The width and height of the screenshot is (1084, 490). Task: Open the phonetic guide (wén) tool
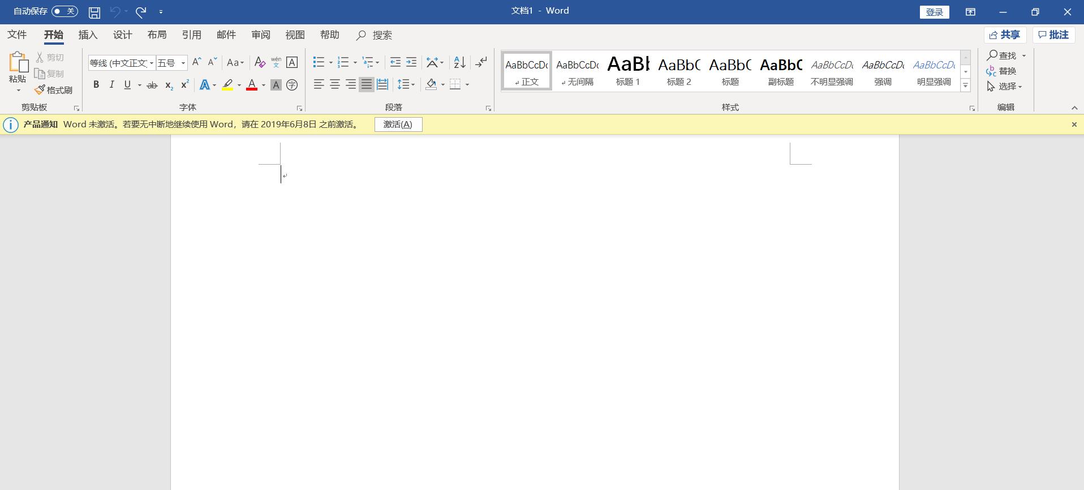pyautogui.click(x=276, y=62)
